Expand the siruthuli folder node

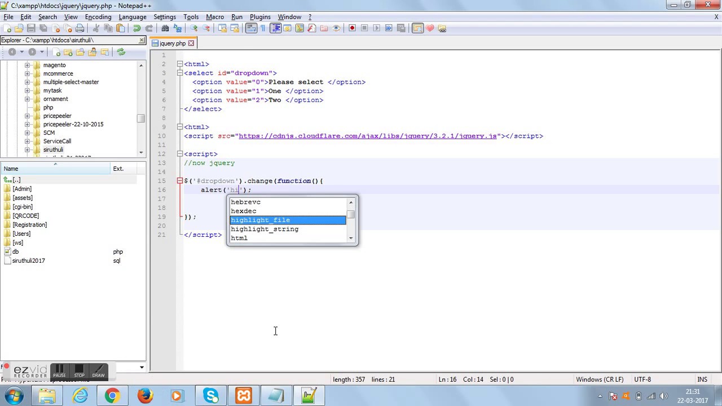(27, 149)
